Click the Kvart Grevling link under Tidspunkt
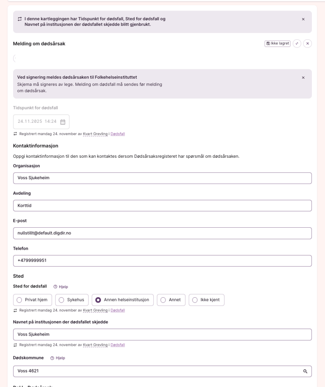The width and height of the screenshot is (325, 387). coord(95,134)
